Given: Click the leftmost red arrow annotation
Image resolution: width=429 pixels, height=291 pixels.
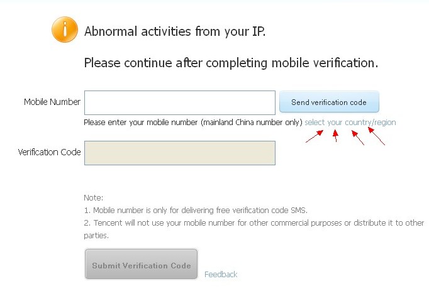Looking at the screenshot, I should [315, 136].
